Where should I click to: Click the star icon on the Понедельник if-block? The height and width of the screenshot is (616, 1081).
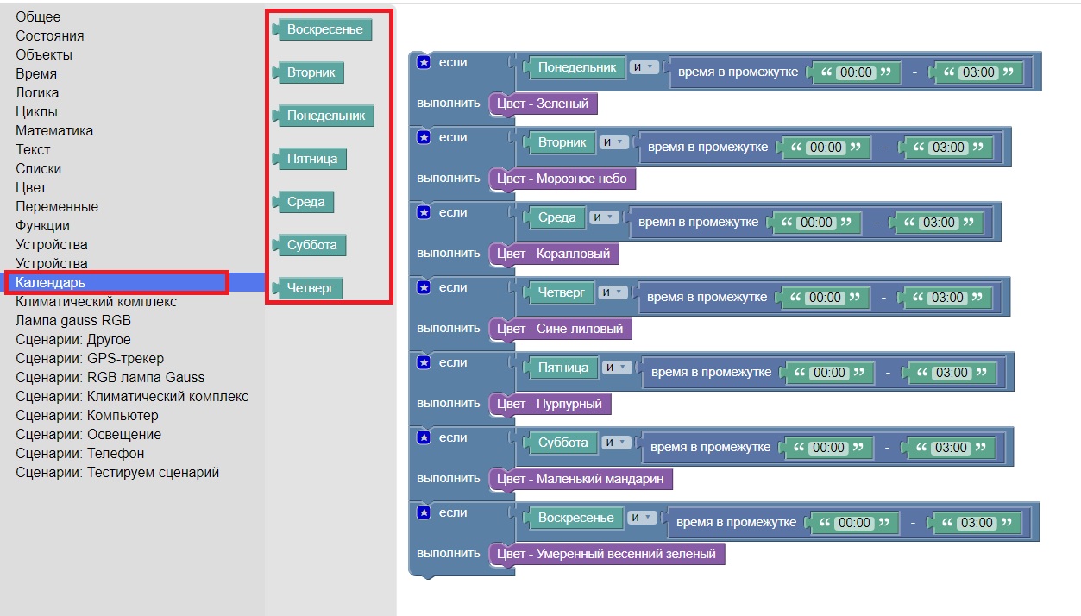[x=424, y=62]
